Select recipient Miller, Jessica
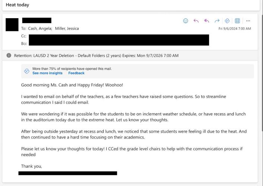The image size is (263, 186). pyautogui.click(x=67, y=29)
